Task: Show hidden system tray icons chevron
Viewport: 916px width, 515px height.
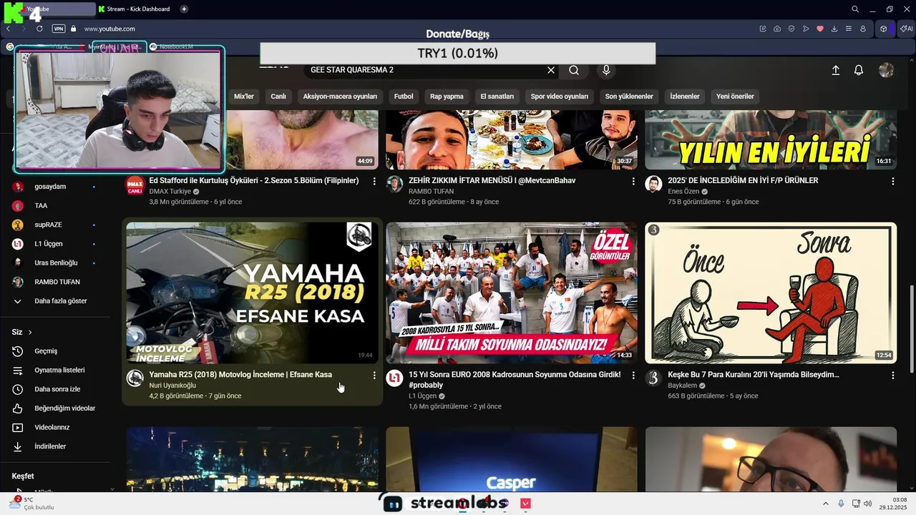Action: tap(825, 504)
